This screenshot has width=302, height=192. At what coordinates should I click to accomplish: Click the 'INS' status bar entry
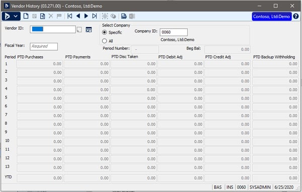(230, 187)
